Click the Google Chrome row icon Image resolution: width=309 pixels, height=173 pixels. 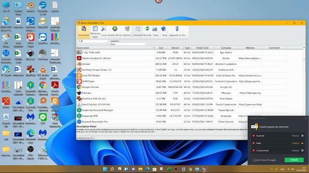coord(79,87)
